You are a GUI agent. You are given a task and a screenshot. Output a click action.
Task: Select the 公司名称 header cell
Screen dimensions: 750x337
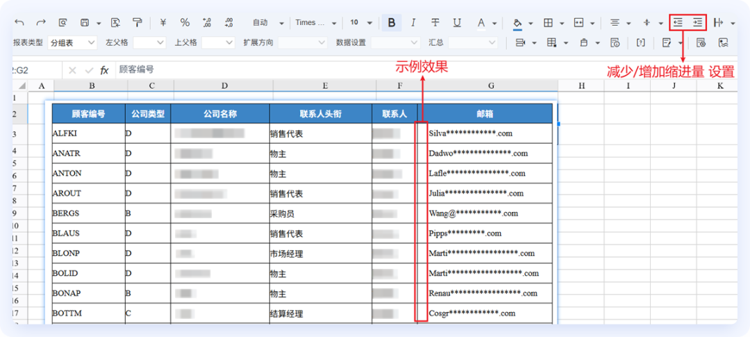[220, 114]
